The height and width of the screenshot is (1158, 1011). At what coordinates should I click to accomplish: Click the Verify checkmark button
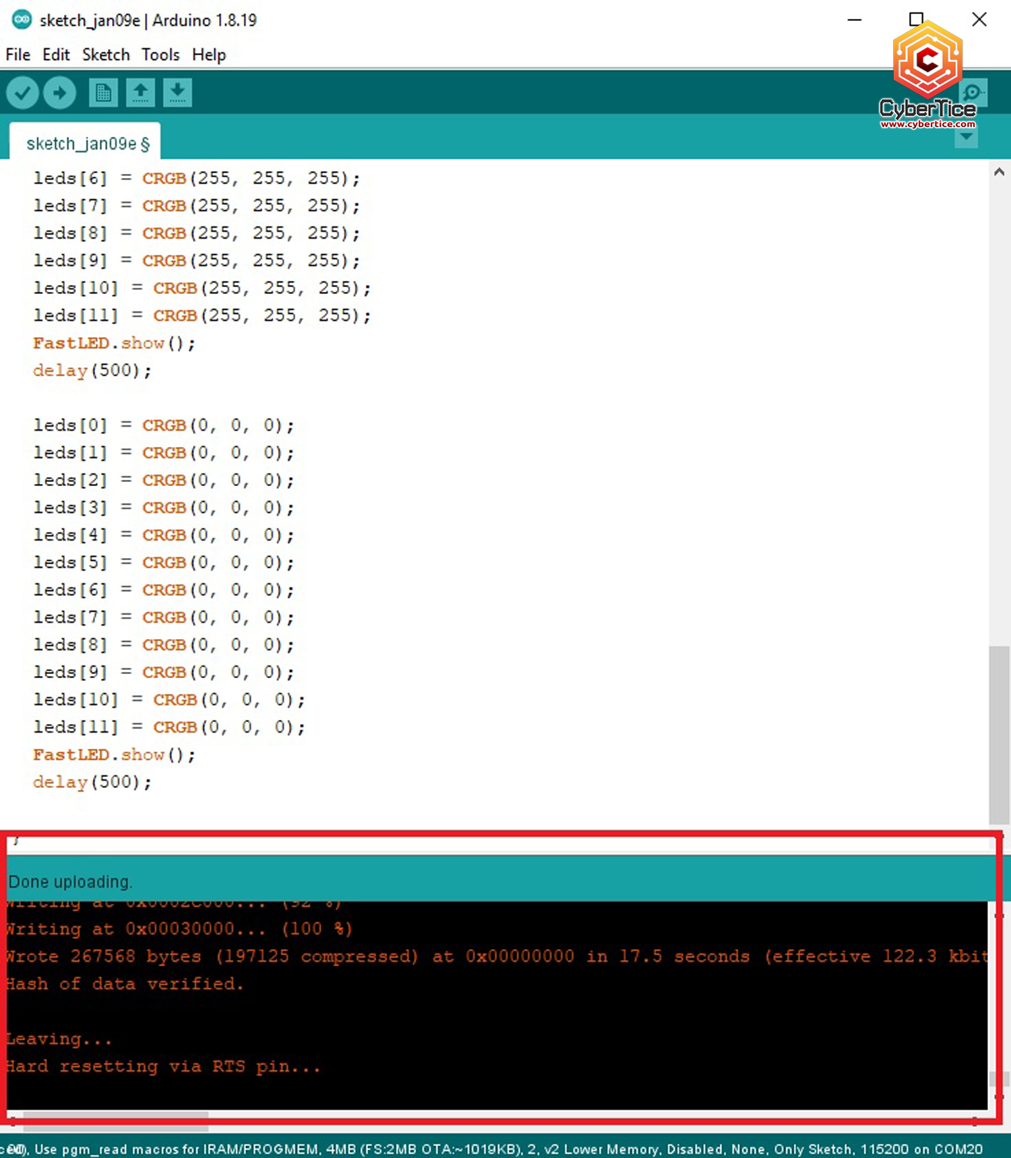pyautogui.click(x=22, y=92)
